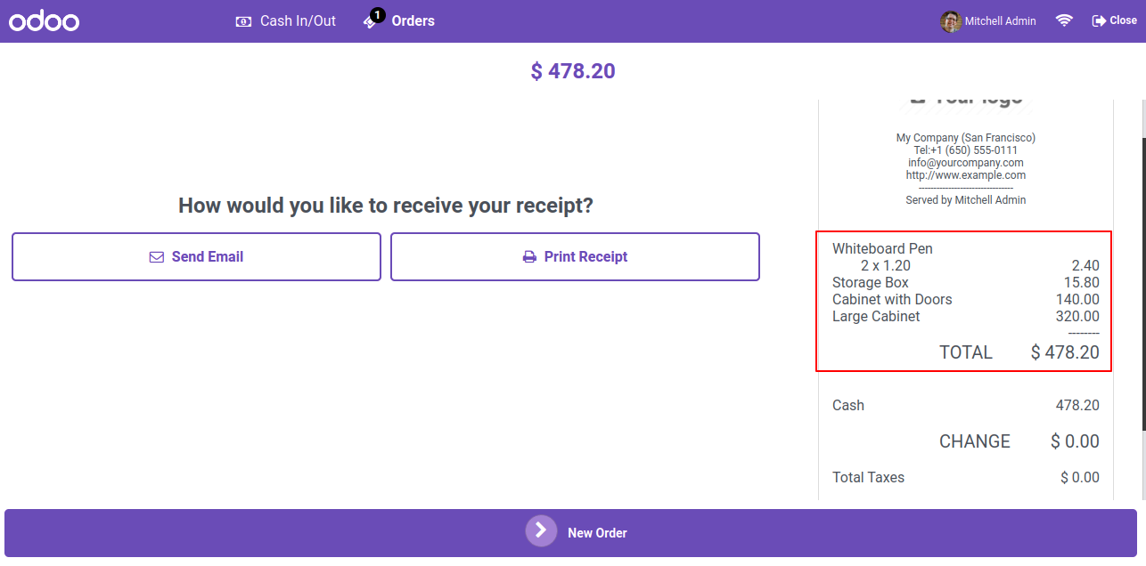Click the Orders count badge
1146x566 pixels.
click(378, 15)
